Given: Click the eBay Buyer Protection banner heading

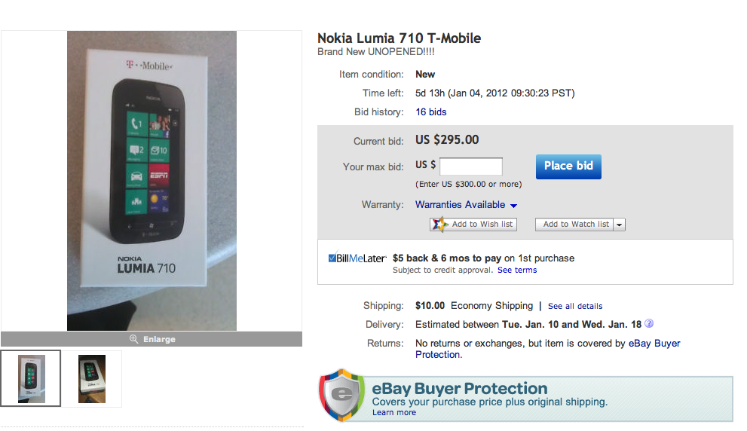Looking at the screenshot, I should [460, 389].
